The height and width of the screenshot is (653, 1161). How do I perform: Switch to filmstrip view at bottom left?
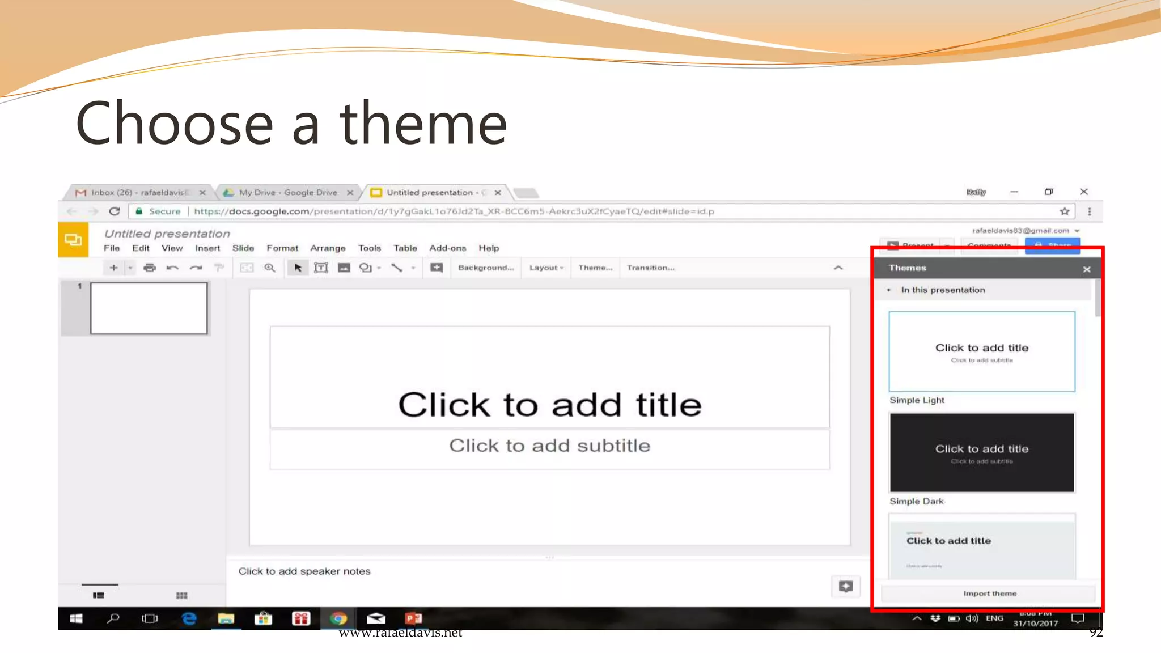99,595
